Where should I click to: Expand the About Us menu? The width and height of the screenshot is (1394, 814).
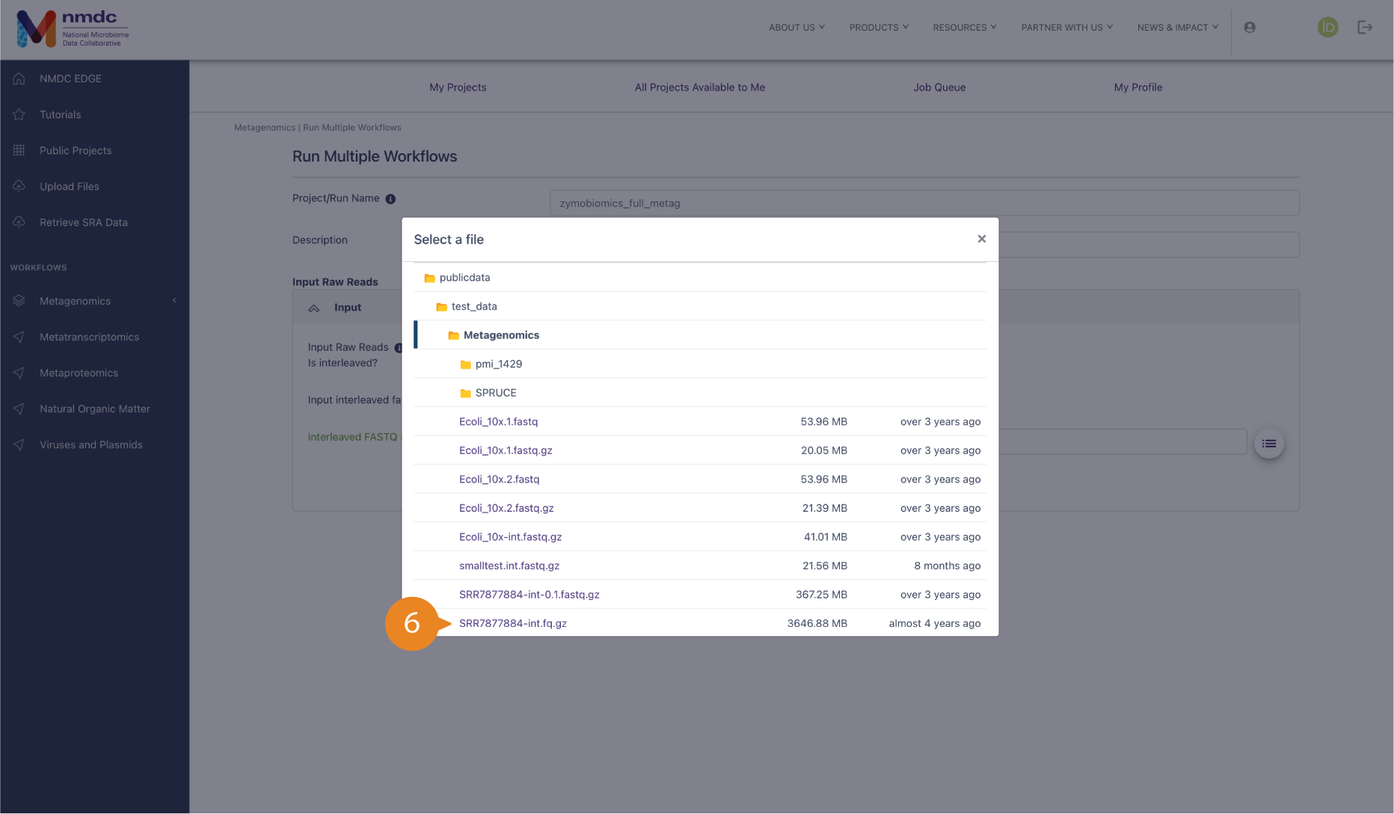coord(796,28)
